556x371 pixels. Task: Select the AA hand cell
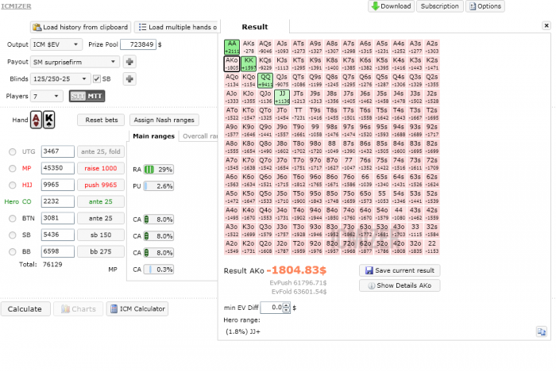coord(232,47)
